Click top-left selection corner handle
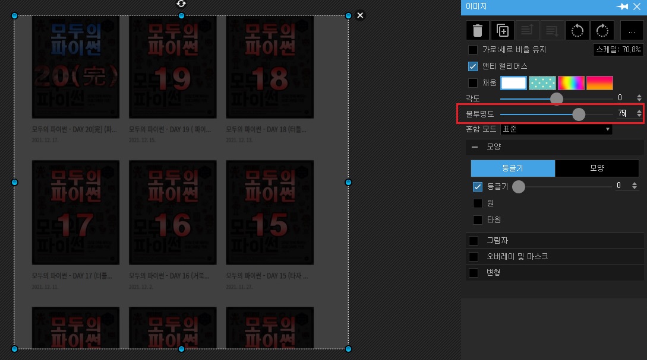 (14, 15)
